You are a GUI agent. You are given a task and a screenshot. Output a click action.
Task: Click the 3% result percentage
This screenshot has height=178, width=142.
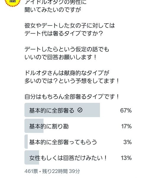(x=128, y=142)
